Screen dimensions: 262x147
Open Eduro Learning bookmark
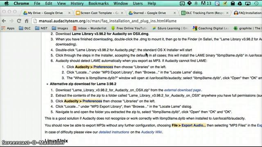[170, 28]
